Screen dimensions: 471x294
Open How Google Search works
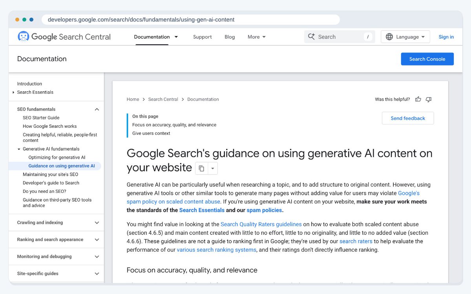click(x=50, y=126)
